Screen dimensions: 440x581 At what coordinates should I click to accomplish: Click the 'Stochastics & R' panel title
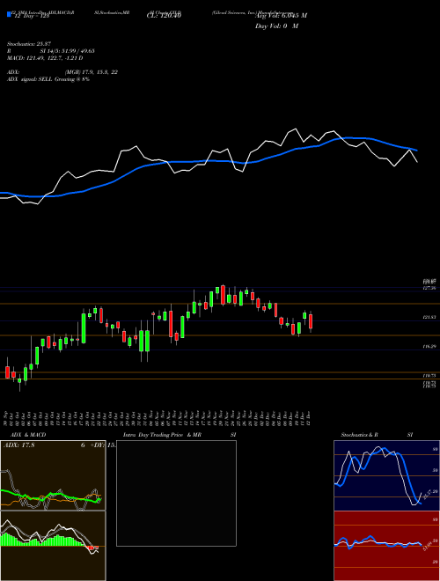pos(360,435)
